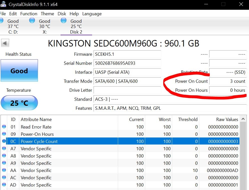
Task: Click the Firmware field SCEKH5.1
Action: (x=127, y=54)
